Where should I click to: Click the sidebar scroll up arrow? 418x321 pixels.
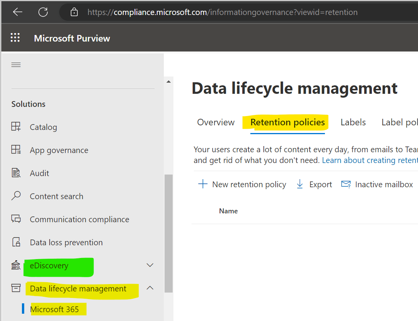coord(168,81)
